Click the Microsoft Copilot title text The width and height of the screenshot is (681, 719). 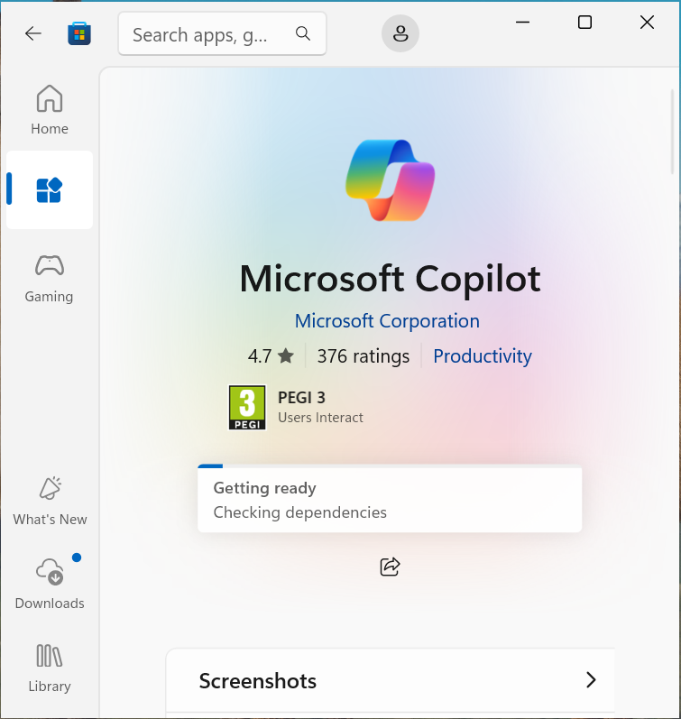(390, 280)
